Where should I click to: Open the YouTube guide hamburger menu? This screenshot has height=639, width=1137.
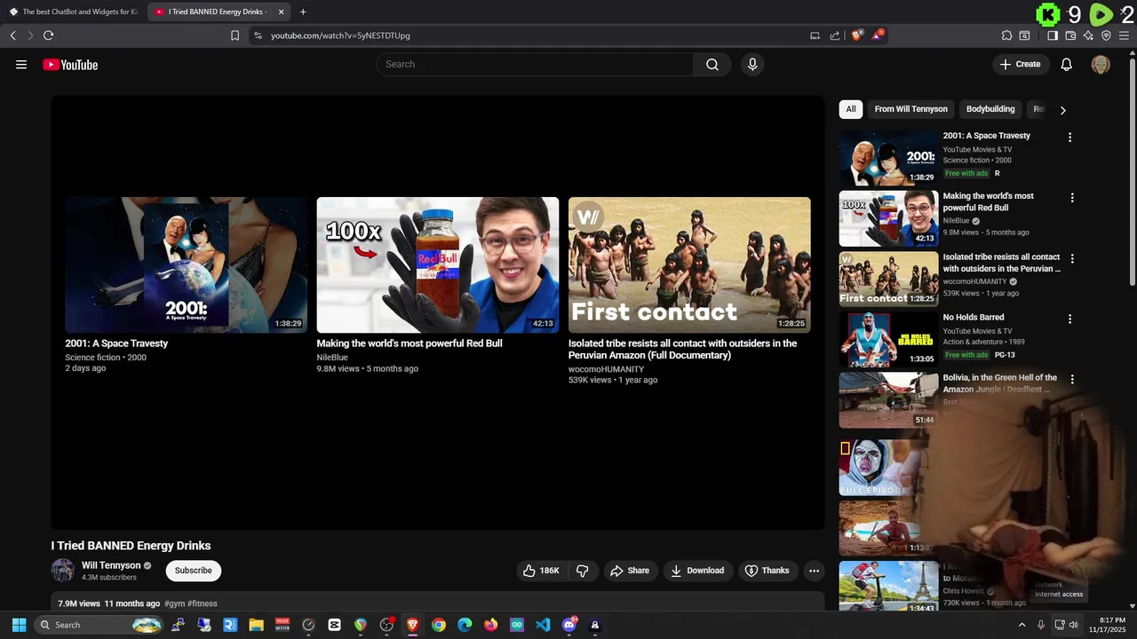(x=21, y=65)
